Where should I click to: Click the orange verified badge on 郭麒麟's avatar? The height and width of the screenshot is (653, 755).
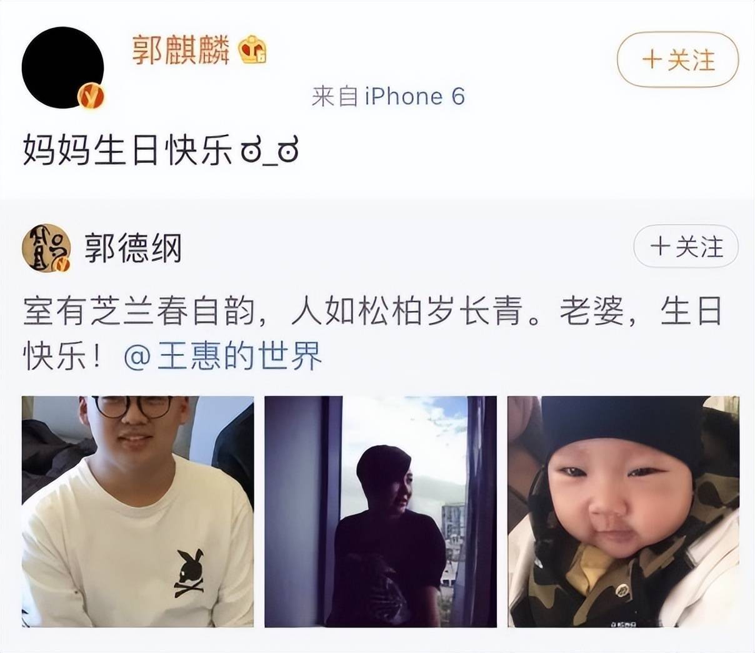91,96
